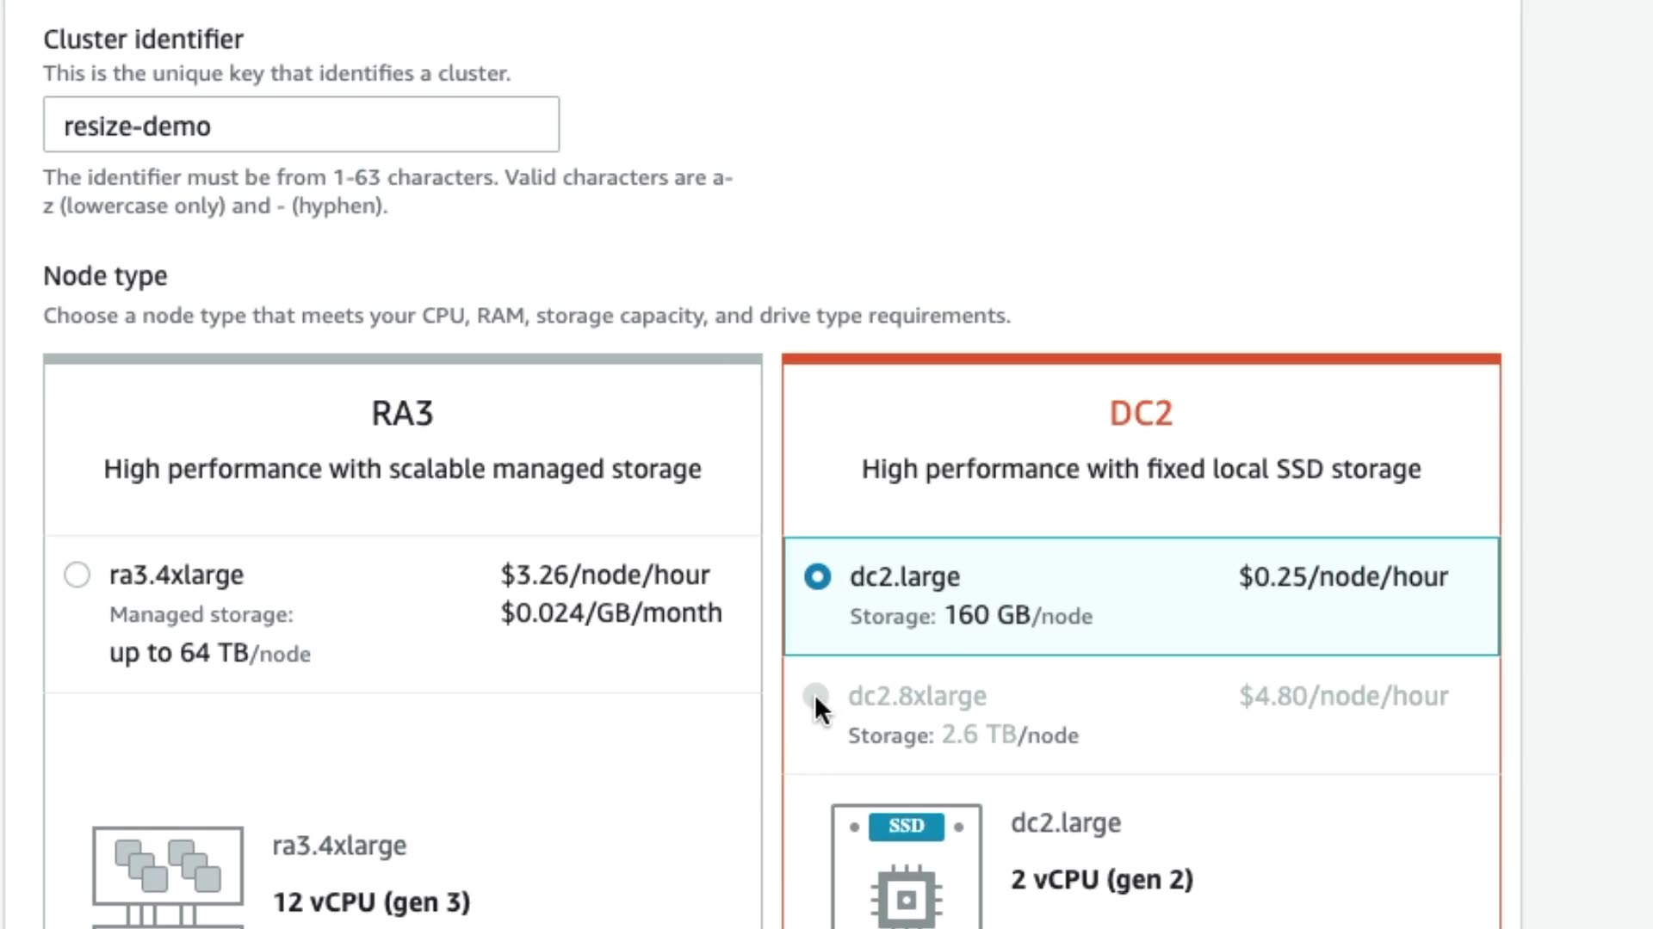Click "High performance with fixed local SSD storage"
Viewport: 1653px width, 929px height.
[1141, 469]
